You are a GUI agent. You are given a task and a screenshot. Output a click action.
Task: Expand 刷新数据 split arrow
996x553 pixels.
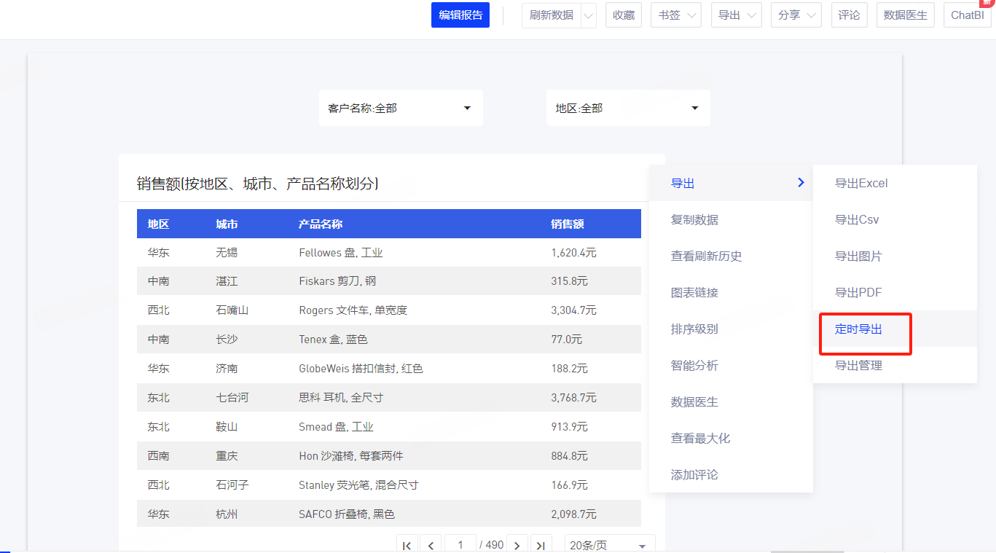pyautogui.click(x=589, y=15)
